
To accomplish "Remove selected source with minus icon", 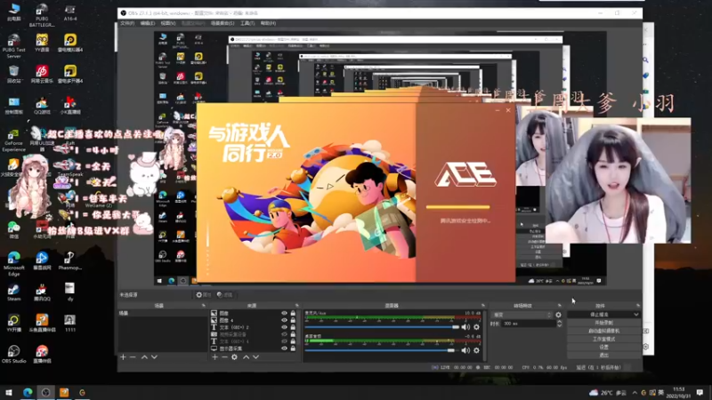I will pos(224,357).
